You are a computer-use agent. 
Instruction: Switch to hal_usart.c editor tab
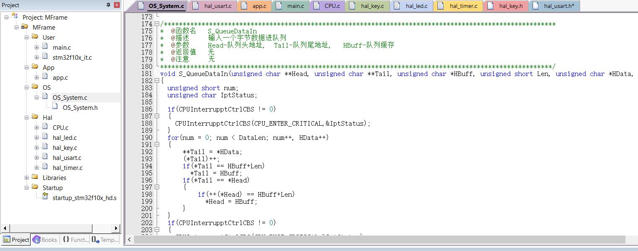214,6
